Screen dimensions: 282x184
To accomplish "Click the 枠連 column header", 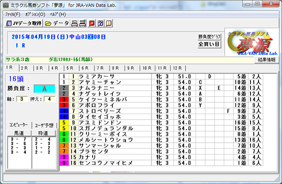I will tap(43, 133).
